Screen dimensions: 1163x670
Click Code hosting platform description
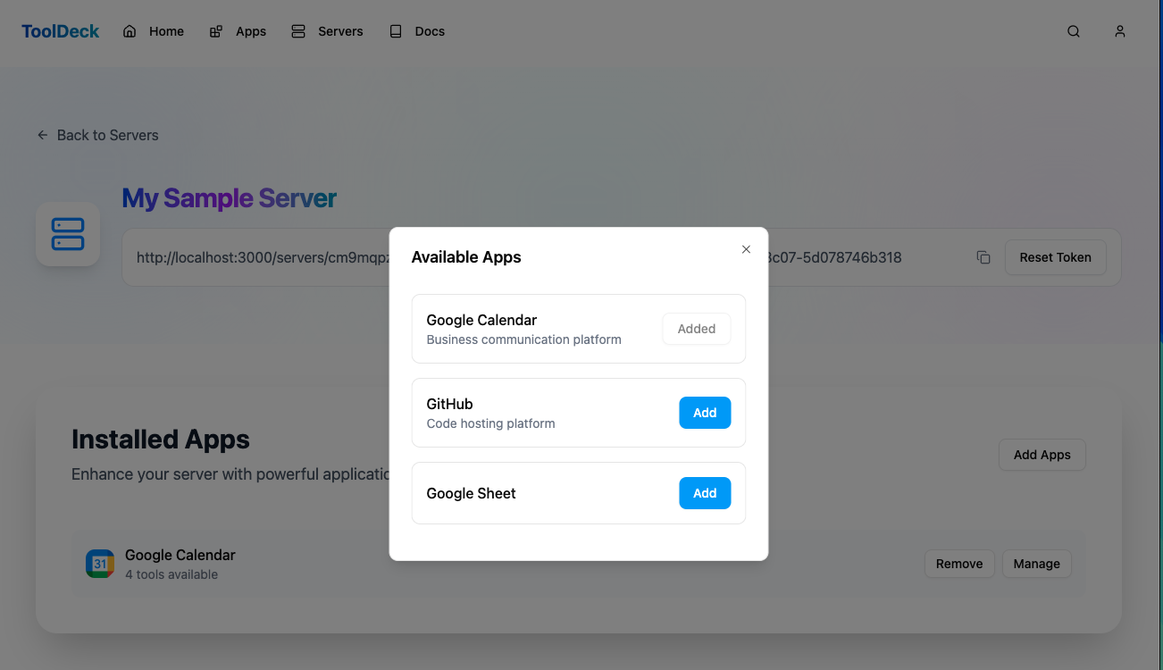(490, 423)
